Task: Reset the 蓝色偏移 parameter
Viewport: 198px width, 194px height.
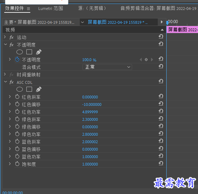Action: tap(161, 149)
